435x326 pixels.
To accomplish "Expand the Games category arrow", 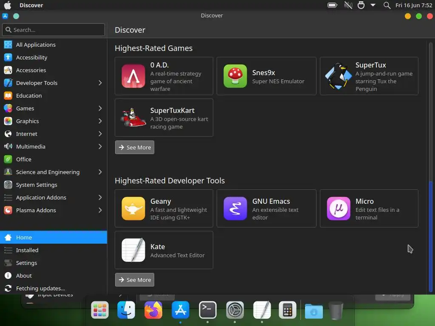I will 100,108.
